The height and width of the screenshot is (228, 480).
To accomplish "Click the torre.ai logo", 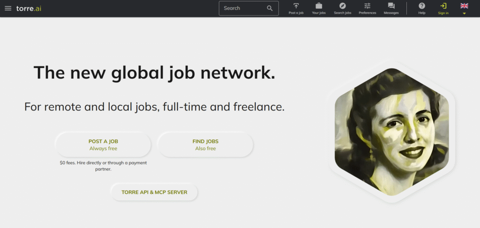I will [29, 8].
